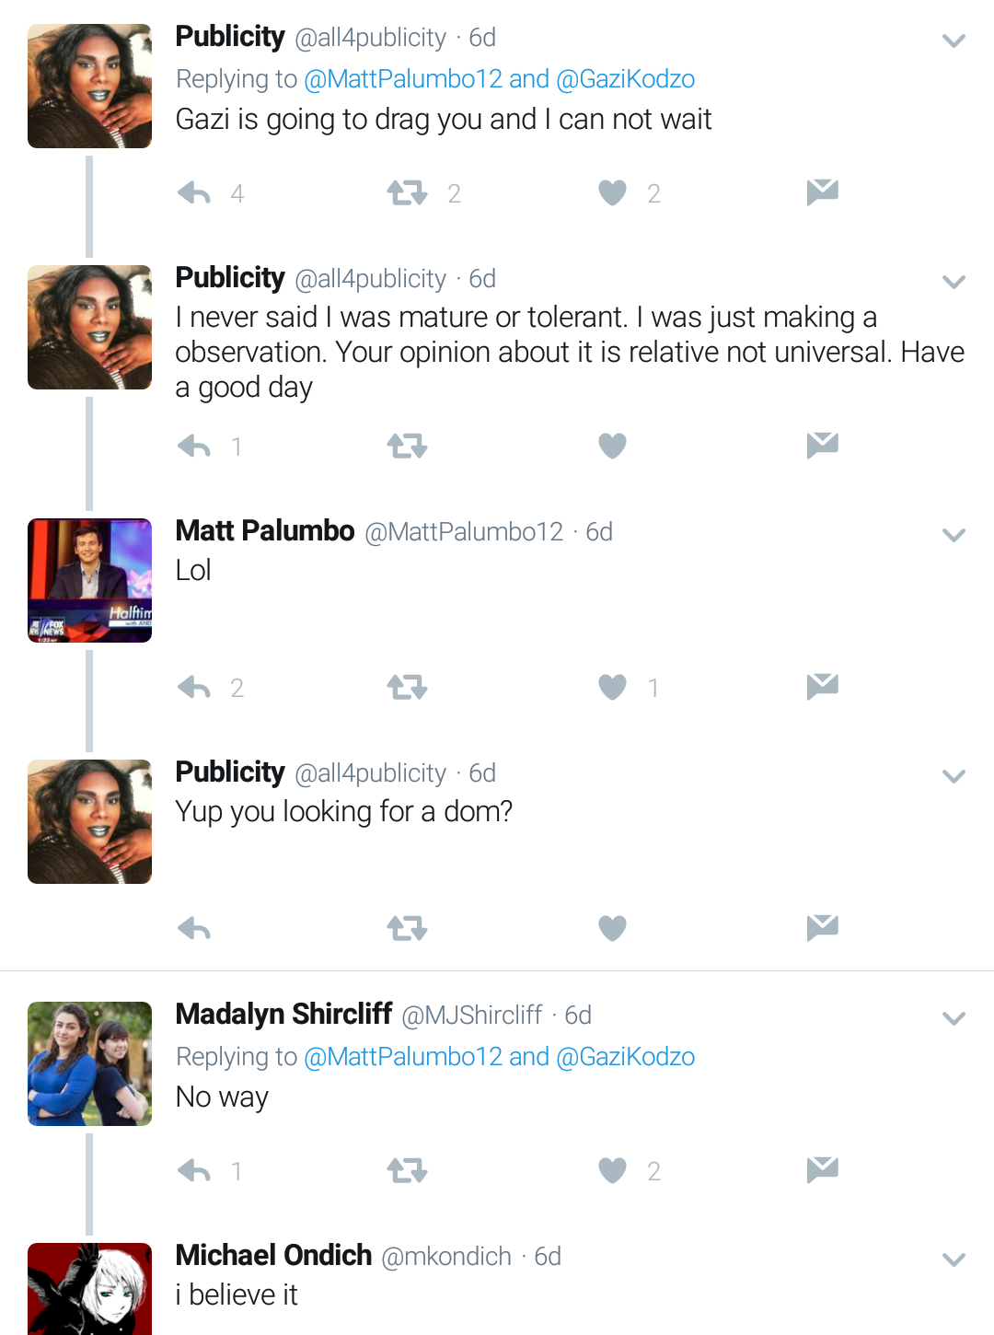
Task: Open options chevron on Matt Palumbo's tweet
Action: (x=954, y=535)
